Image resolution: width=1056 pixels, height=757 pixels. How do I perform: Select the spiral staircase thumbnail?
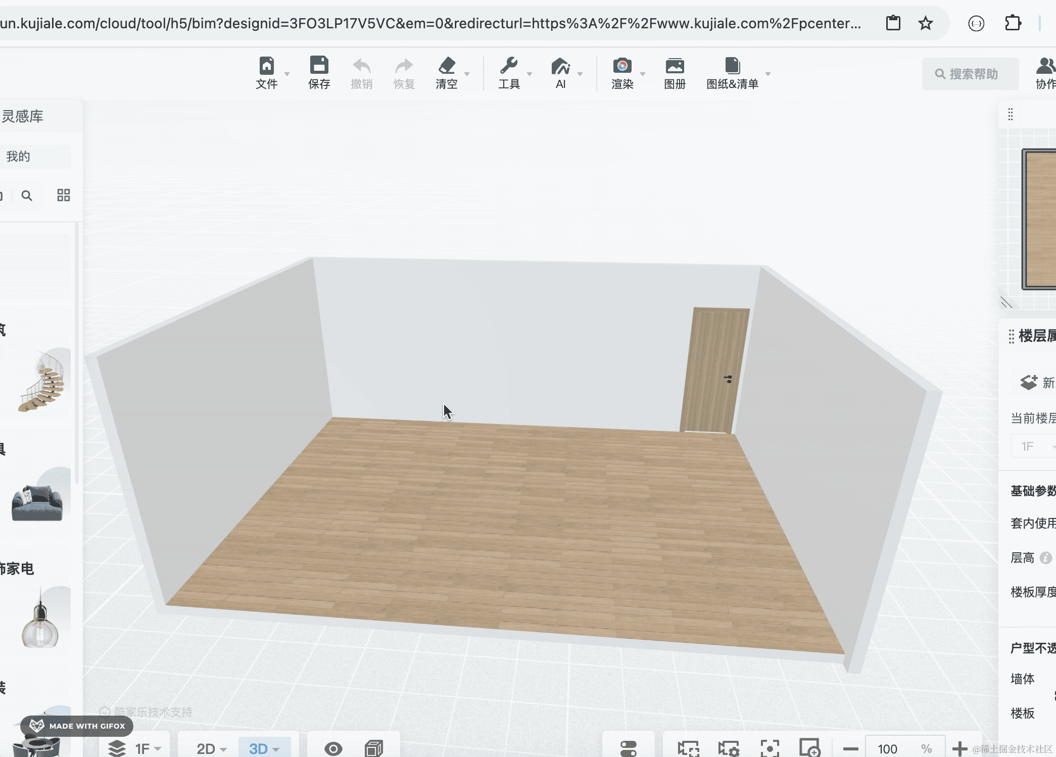pos(41,381)
